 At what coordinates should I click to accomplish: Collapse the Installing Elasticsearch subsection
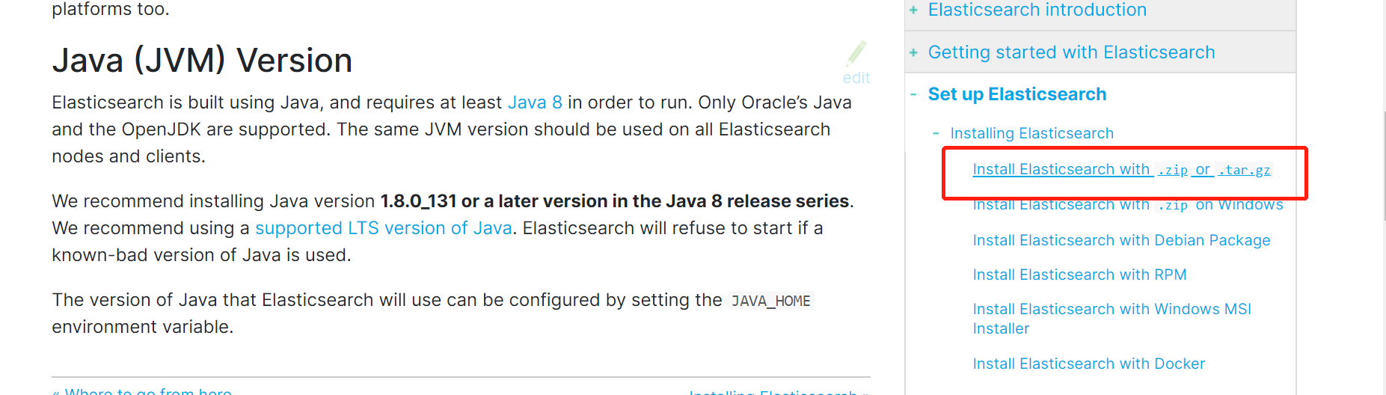point(936,133)
